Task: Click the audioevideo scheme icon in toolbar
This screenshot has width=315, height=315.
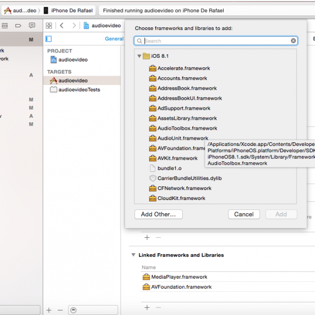Action: click(x=8, y=10)
